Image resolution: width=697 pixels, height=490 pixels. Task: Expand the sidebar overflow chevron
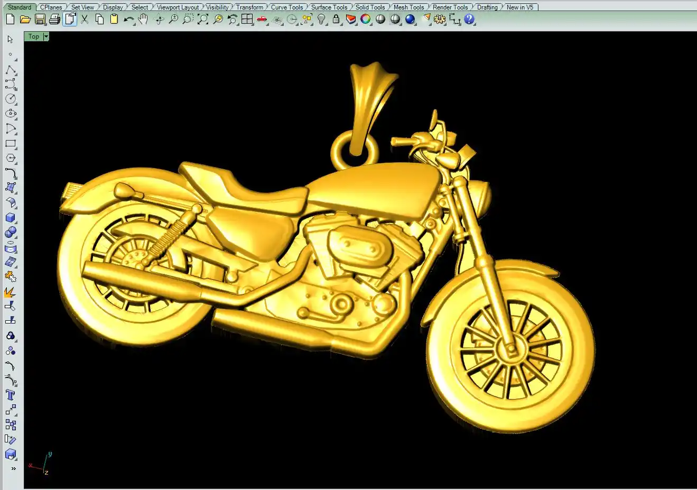[x=13, y=468]
